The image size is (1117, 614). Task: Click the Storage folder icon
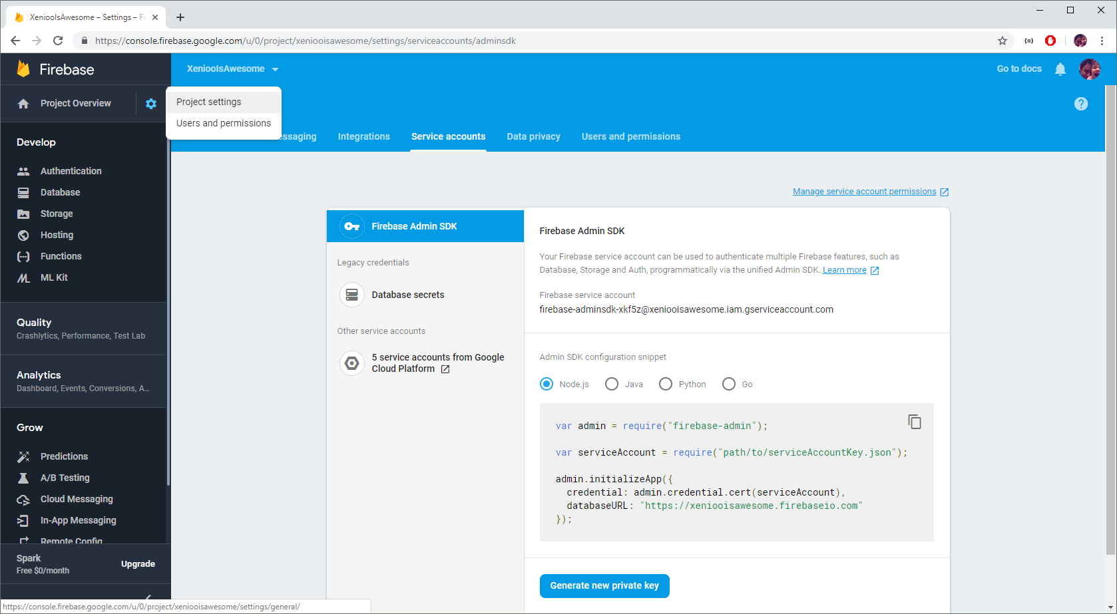[x=23, y=214]
